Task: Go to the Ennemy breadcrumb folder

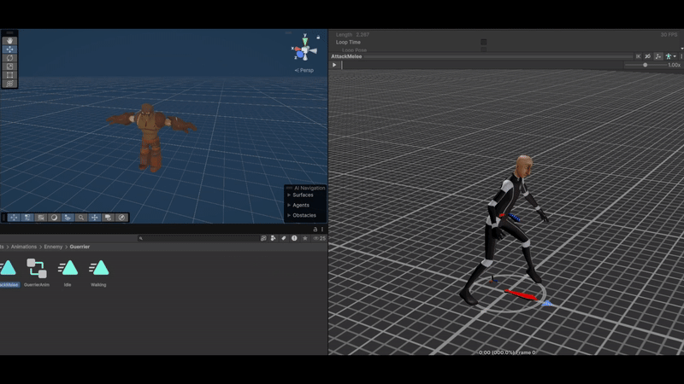Action: (x=53, y=247)
